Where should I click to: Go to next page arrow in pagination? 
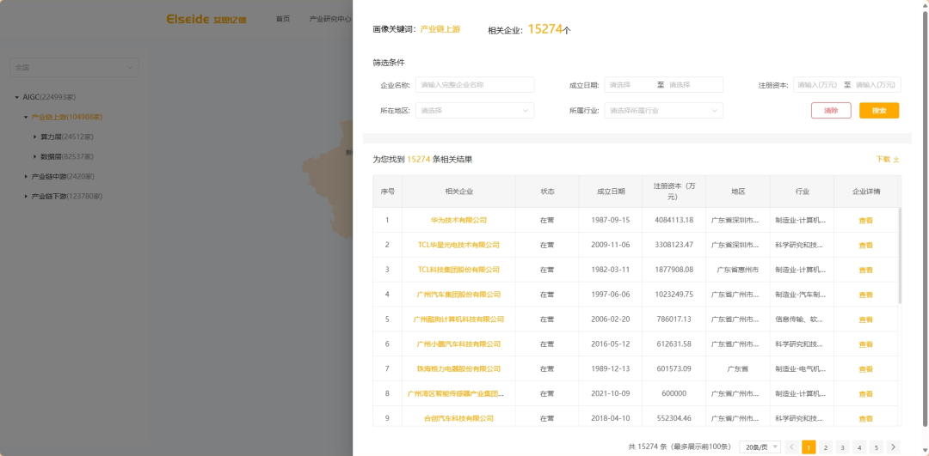[893, 447]
